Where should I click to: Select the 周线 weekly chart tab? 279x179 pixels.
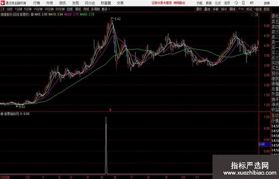pos(78,9)
